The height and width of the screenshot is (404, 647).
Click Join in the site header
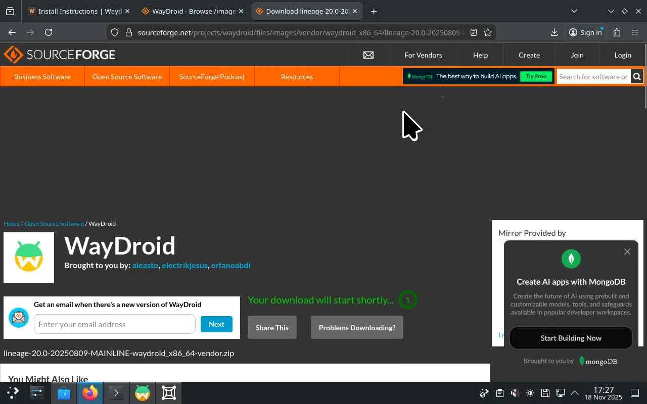(577, 55)
